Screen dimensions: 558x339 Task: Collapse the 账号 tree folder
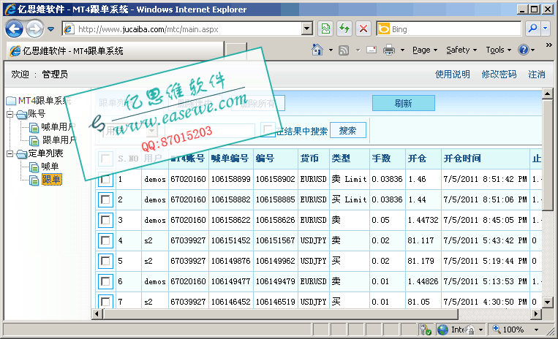click(10, 114)
